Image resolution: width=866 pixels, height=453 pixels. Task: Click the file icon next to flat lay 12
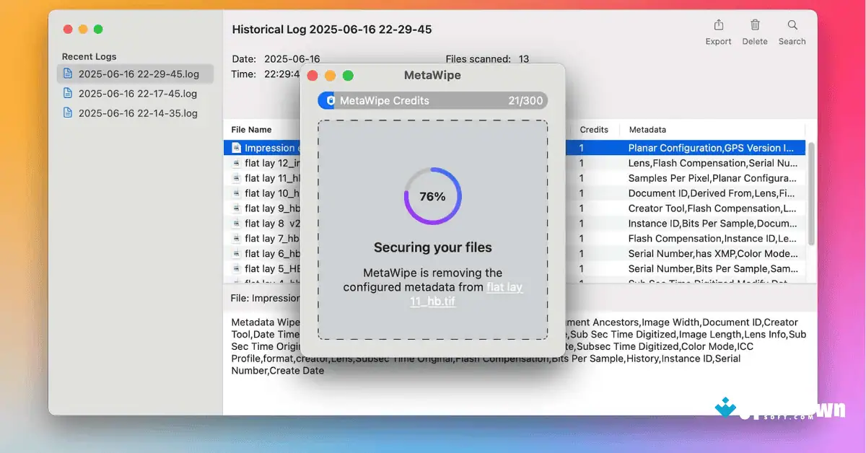[x=237, y=163]
